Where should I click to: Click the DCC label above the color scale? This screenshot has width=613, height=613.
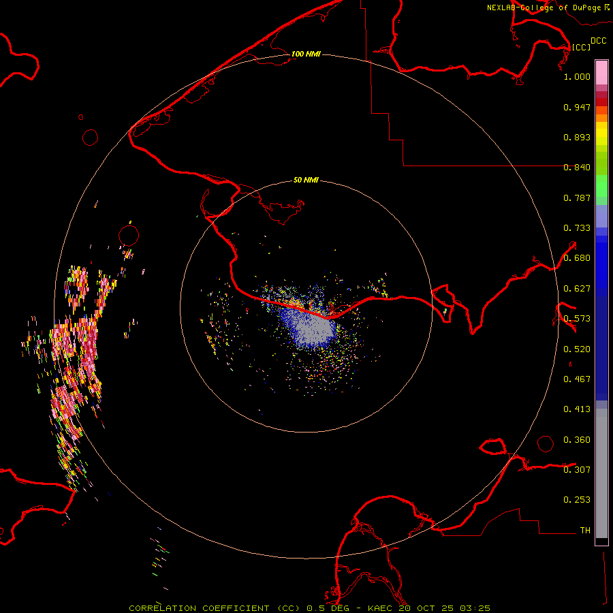coord(598,41)
